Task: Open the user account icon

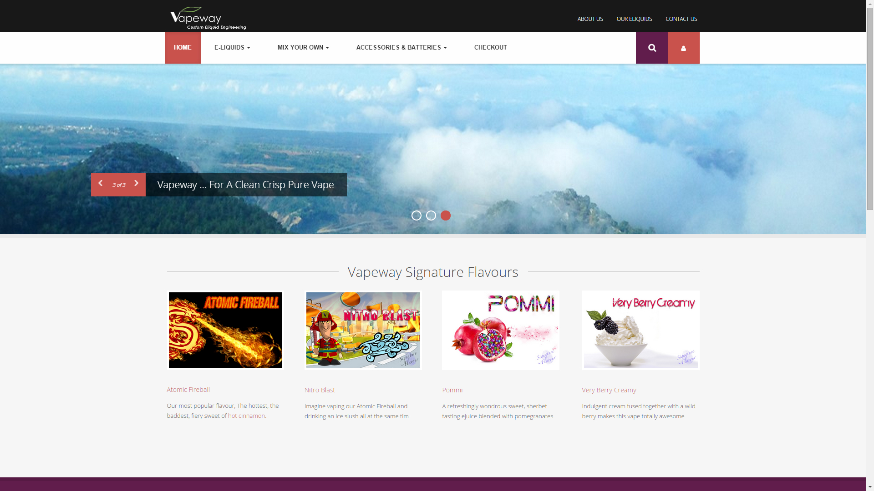Action: (683, 48)
